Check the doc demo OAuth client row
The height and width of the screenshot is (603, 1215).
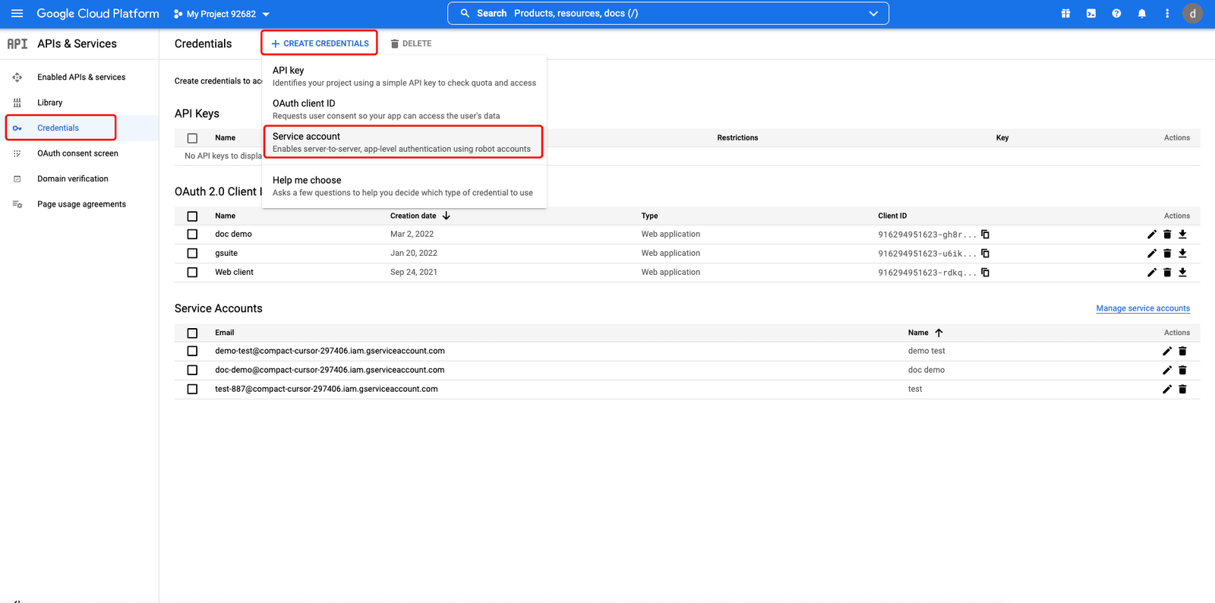point(192,235)
